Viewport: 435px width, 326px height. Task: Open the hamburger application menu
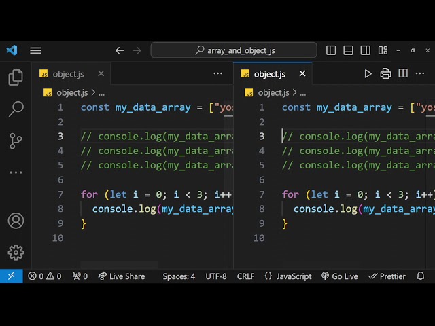tap(35, 50)
